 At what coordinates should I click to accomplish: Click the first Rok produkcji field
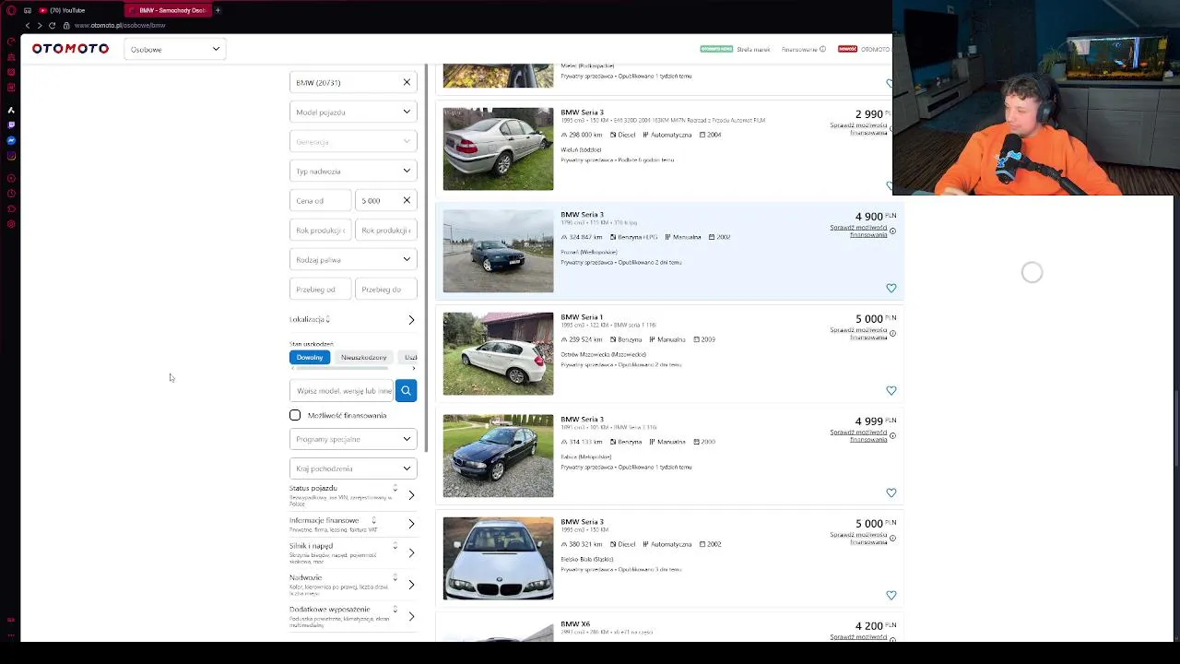320,230
